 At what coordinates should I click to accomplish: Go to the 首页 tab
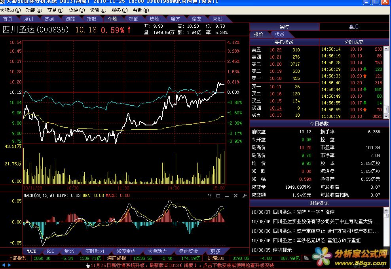(x=8, y=19)
